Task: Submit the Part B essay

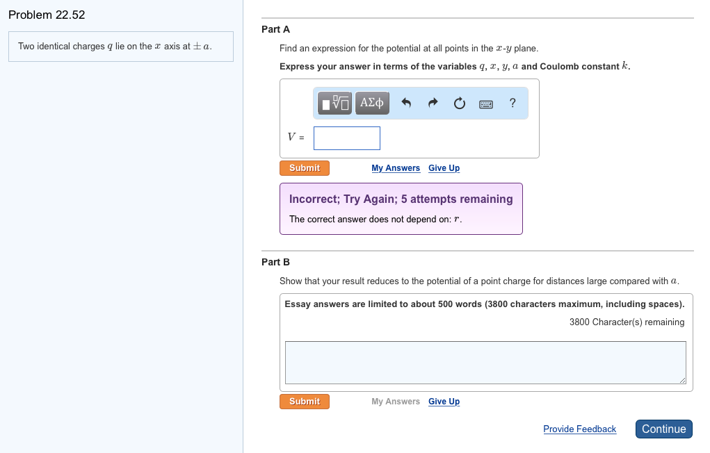Action: [304, 401]
